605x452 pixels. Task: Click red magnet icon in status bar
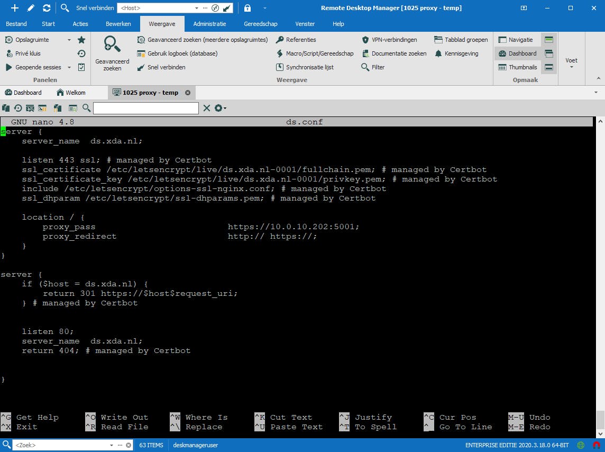coord(596,445)
